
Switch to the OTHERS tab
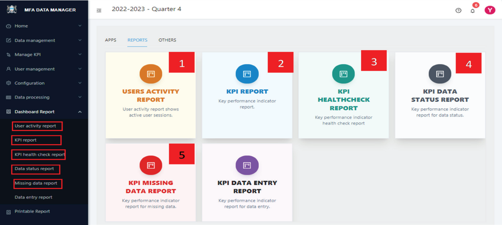click(x=167, y=40)
